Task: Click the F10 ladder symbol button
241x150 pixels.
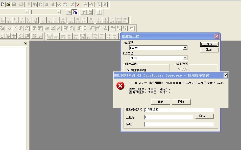Action: (119, 20)
